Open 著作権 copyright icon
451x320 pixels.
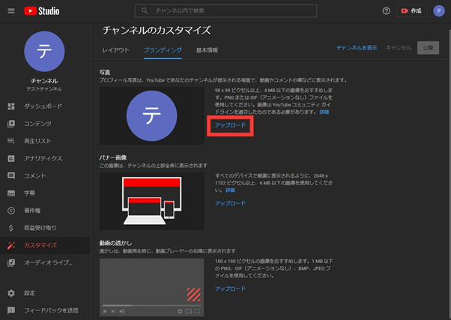[11, 211]
